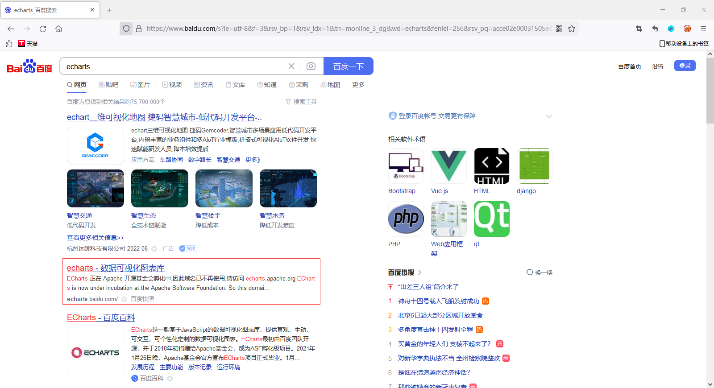View site security lock information
Viewport: 714px width, 388px height.
click(x=139, y=29)
